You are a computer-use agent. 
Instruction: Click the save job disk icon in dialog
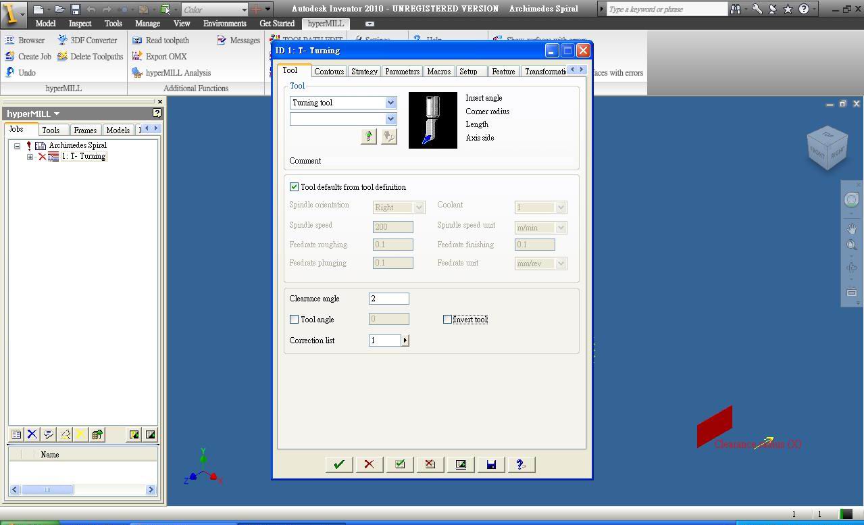(x=491, y=464)
